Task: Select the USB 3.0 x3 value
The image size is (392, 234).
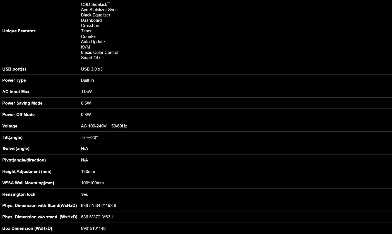Action: tap(92, 69)
